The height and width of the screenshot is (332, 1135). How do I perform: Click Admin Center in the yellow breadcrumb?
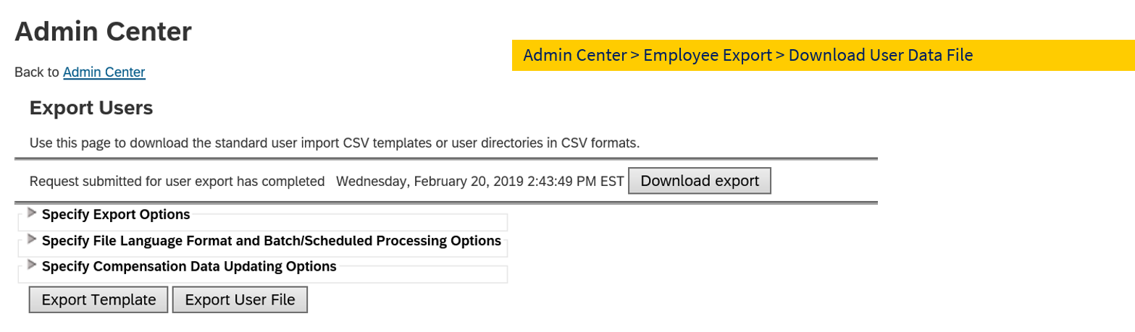coord(575,55)
